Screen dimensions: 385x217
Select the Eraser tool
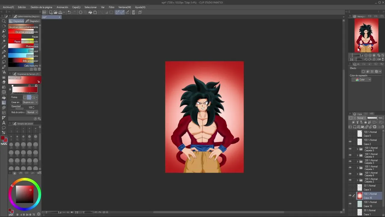tap(4, 82)
